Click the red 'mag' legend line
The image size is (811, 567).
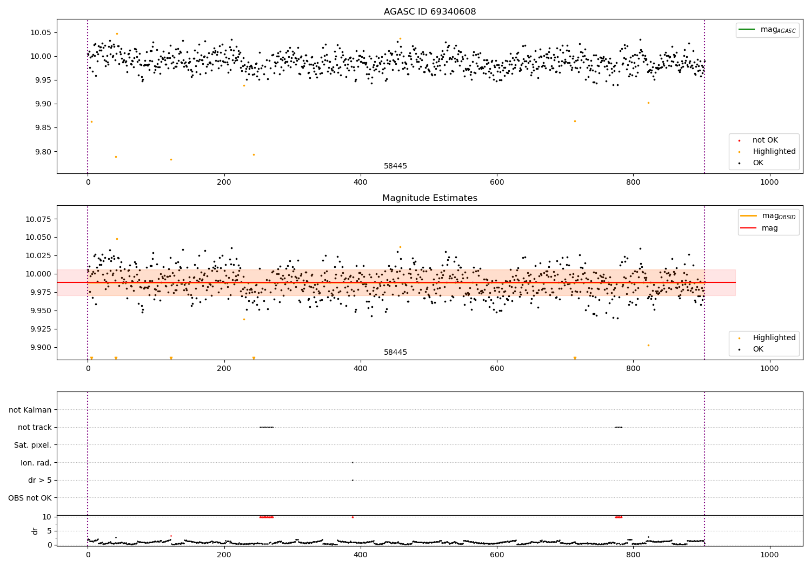click(749, 228)
